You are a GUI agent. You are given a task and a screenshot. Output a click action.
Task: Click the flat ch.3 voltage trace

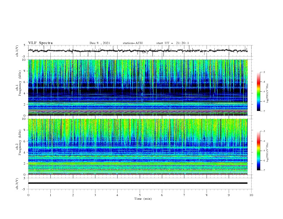click(x=138, y=183)
